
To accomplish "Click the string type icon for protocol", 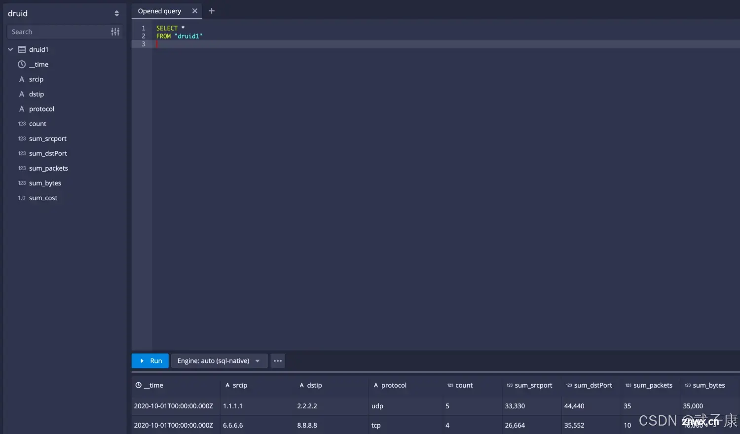I will (22, 108).
